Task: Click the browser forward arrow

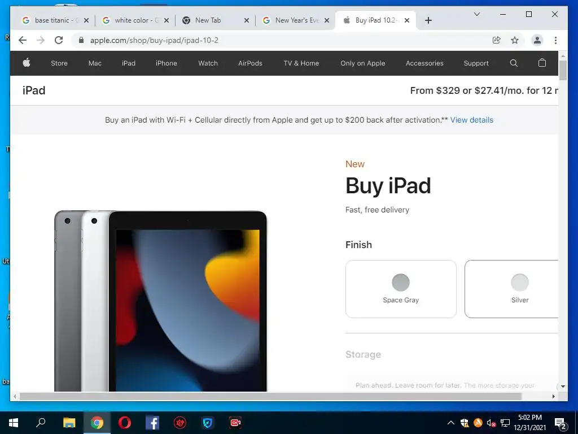Action: (41, 40)
